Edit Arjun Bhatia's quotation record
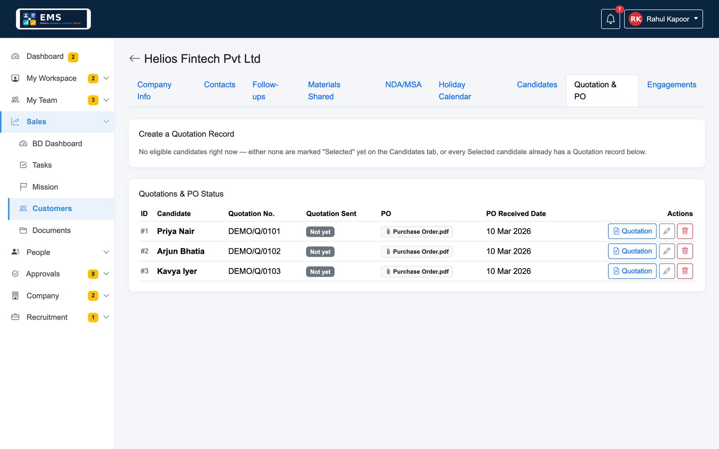The width and height of the screenshot is (719, 449). click(667, 251)
